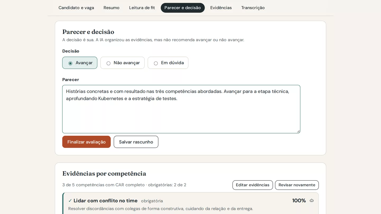This screenshot has height=214, width=381.
Task: Click the Parecer textarea resize handle
Action: pyautogui.click(x=298, y=131)
